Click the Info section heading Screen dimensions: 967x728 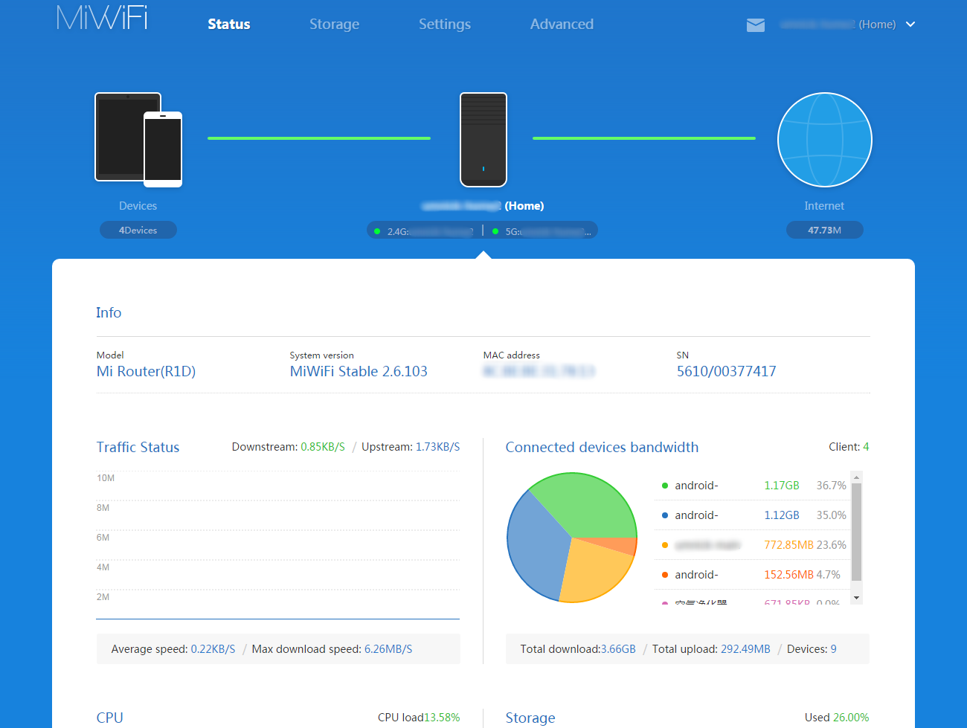[x=109, y=312]
